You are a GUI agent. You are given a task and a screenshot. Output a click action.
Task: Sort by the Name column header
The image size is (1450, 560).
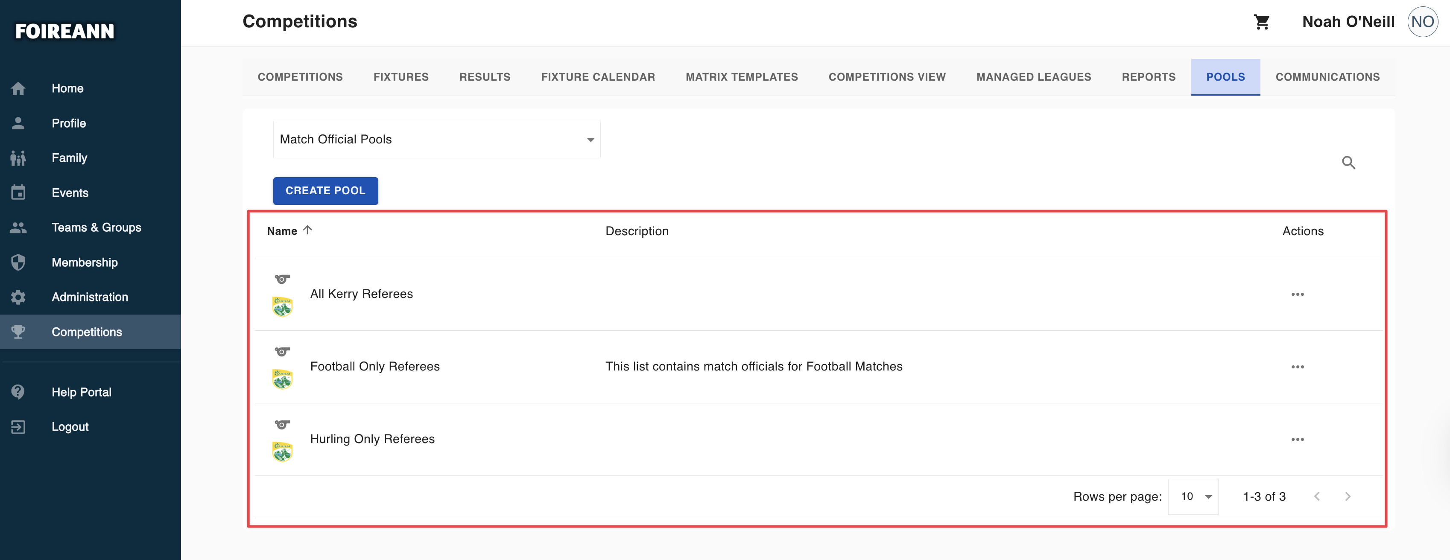[282, 231]
